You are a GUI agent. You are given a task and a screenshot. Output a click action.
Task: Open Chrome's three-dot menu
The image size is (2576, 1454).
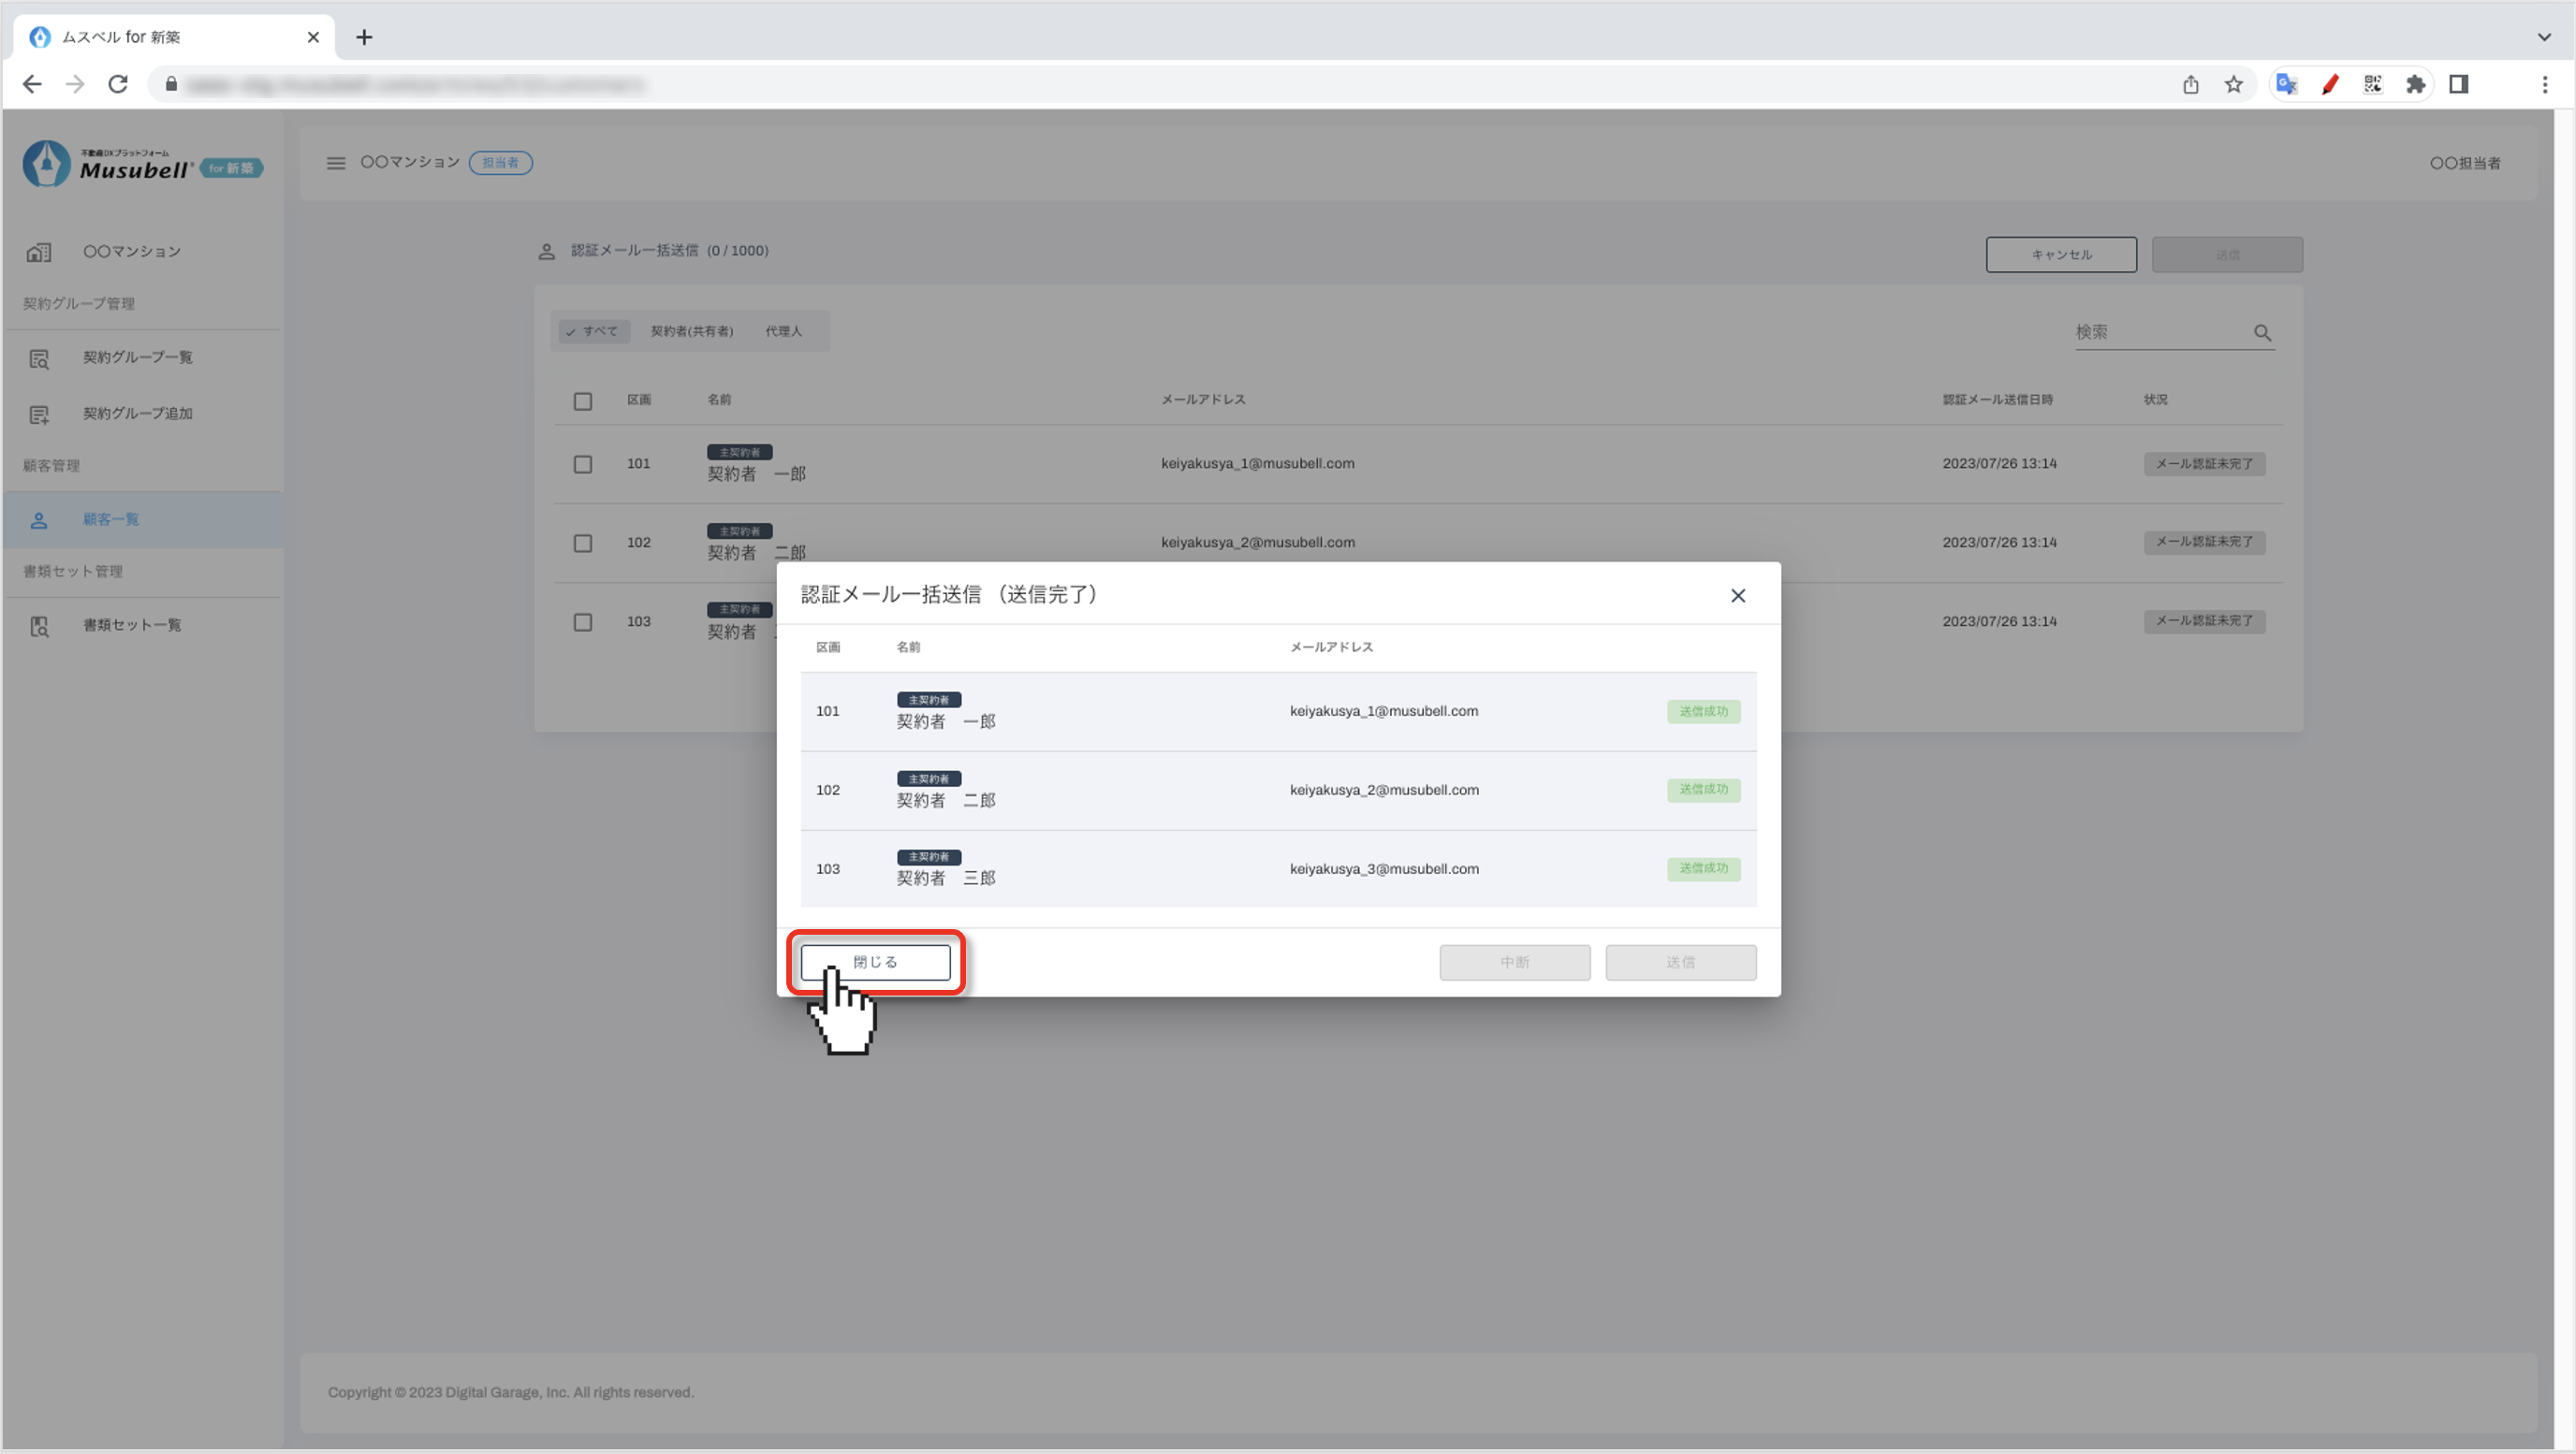(2544, 85)
